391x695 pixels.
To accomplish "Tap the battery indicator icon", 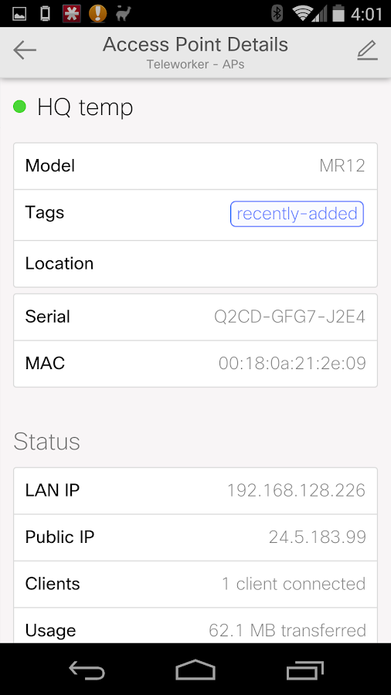I will (x=338, y=14).
